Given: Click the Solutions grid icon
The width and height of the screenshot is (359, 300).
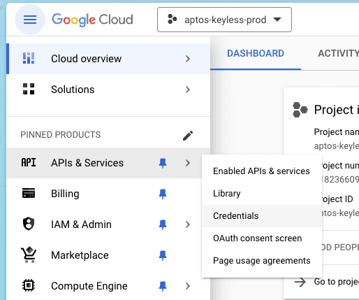Looking at the screenshot, I should [29, 89].
